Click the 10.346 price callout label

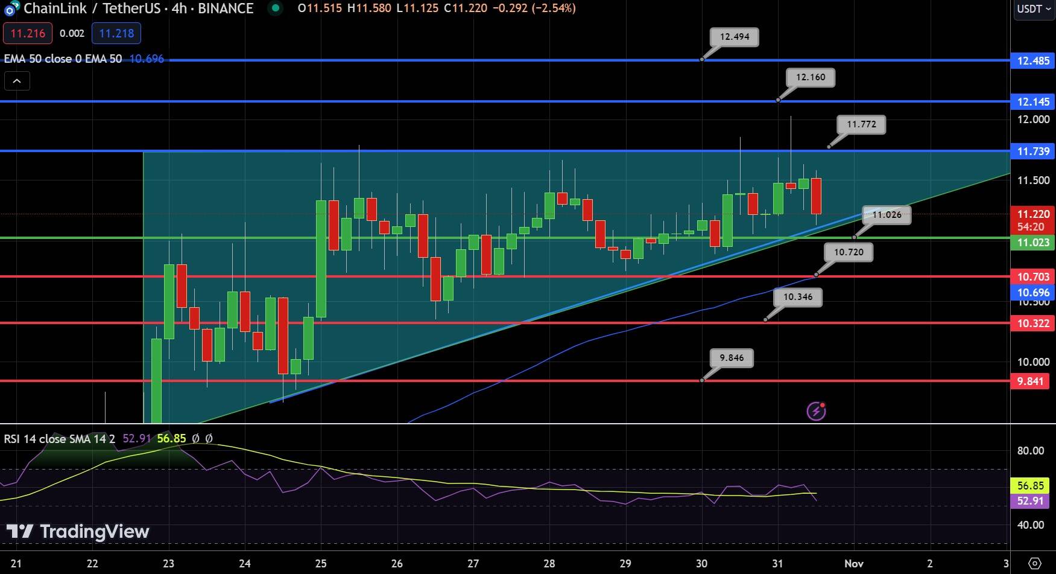tap(798, 297)
